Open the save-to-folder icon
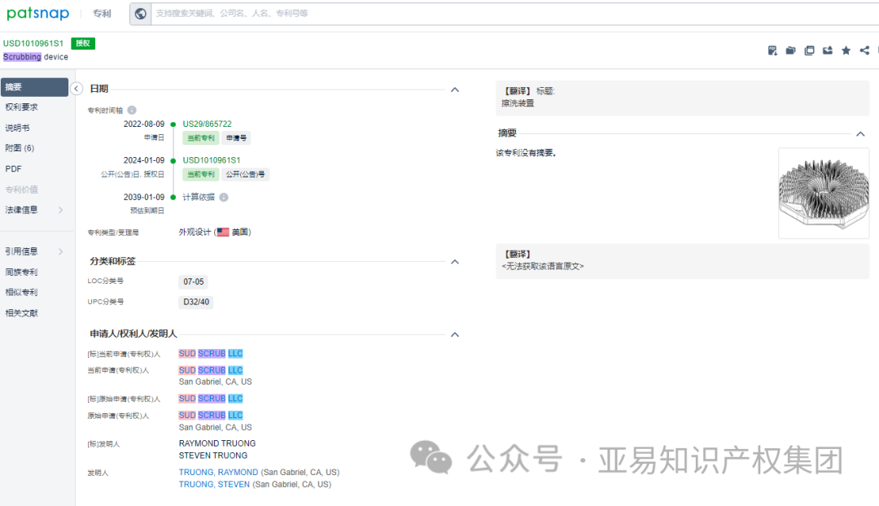Viewport: 879px width, 506px height. [789, 50]
